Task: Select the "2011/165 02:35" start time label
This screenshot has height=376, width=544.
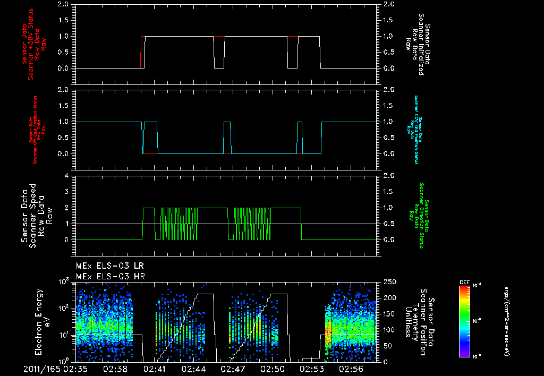Action: 55,369
